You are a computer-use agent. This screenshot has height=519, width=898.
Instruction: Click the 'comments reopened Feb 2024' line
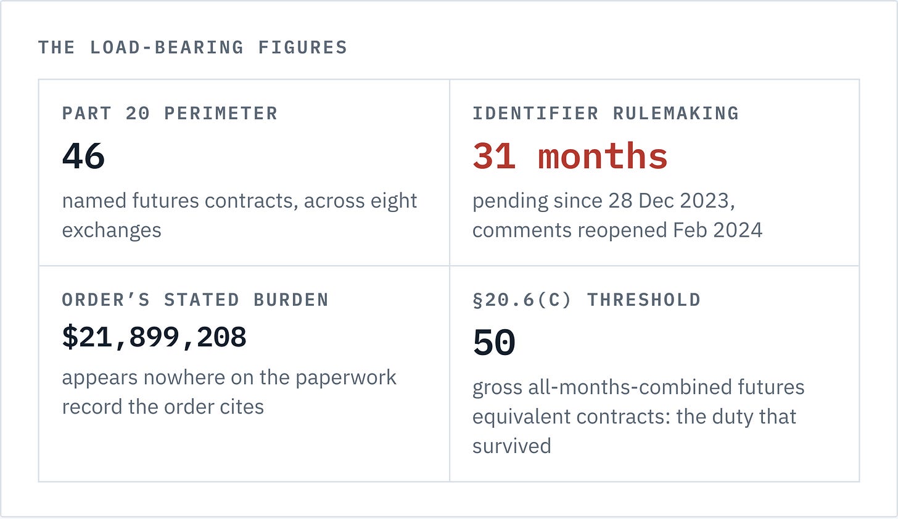tap(617, 230)
